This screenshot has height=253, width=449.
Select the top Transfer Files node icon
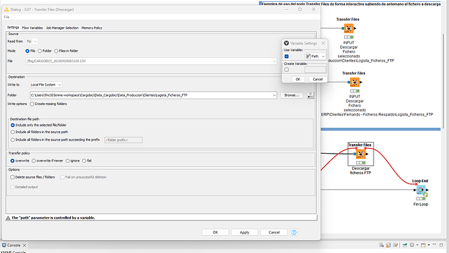pyautogui.click(x=349, y=29)
